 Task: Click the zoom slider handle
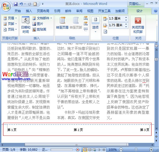(x=136, y=149)
